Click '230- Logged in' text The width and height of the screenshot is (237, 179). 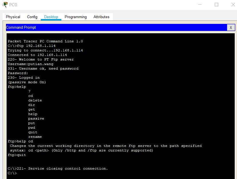click(24, 78)
